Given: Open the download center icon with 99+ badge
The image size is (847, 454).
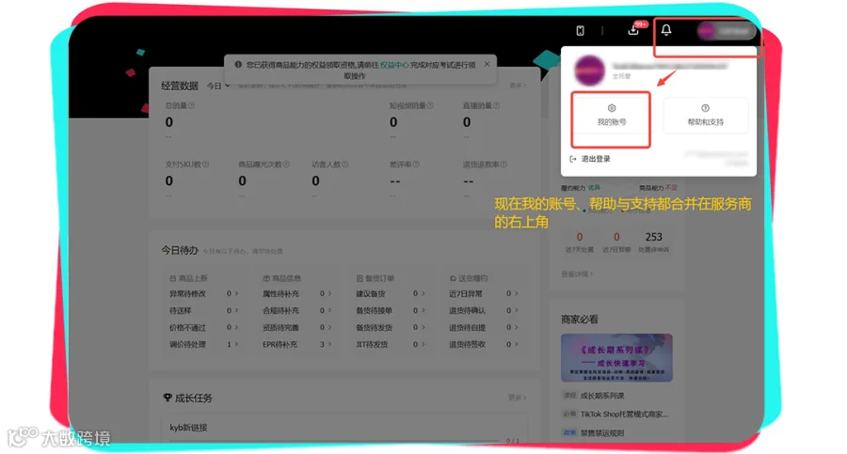Looking at the screenshot, I should (x=634, y=30).
